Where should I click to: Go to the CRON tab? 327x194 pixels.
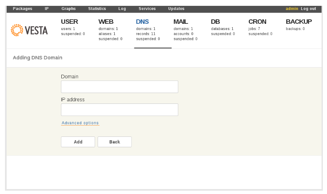(257, 22)
